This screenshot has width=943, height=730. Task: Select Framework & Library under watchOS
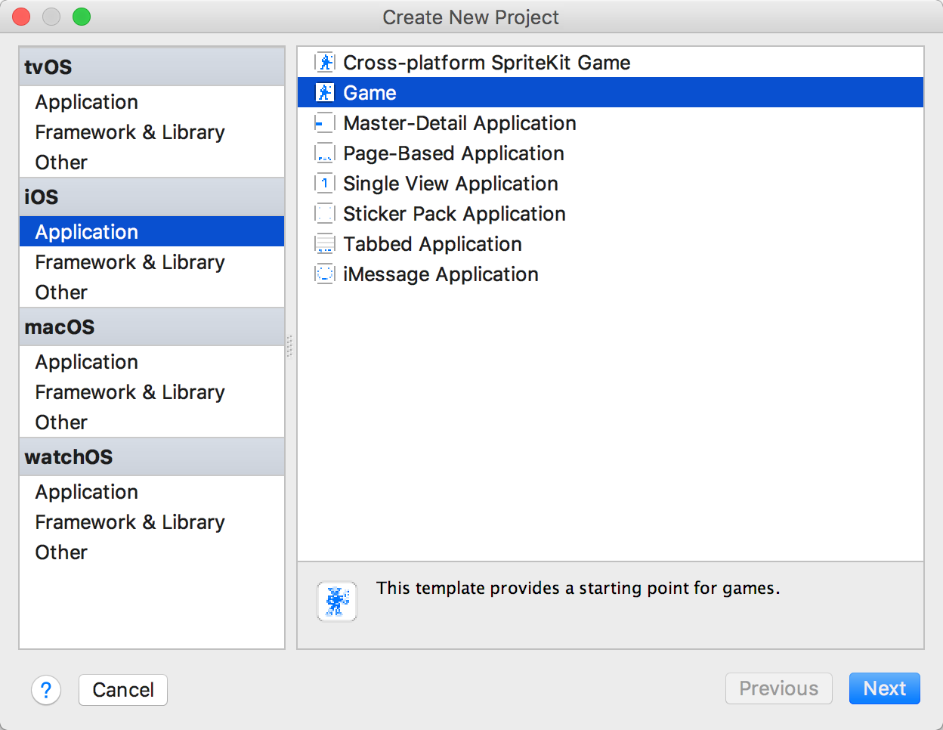[x=152, y=521]
